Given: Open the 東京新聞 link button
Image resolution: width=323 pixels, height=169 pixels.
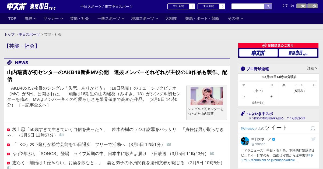Looking at the screenshot, I should tap(211, 6).
